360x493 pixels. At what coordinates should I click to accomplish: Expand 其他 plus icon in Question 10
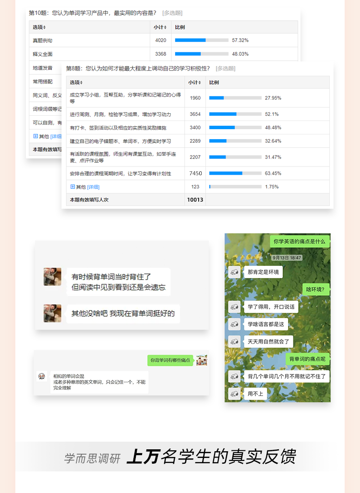pyautogui.click(x=36, y=136)
